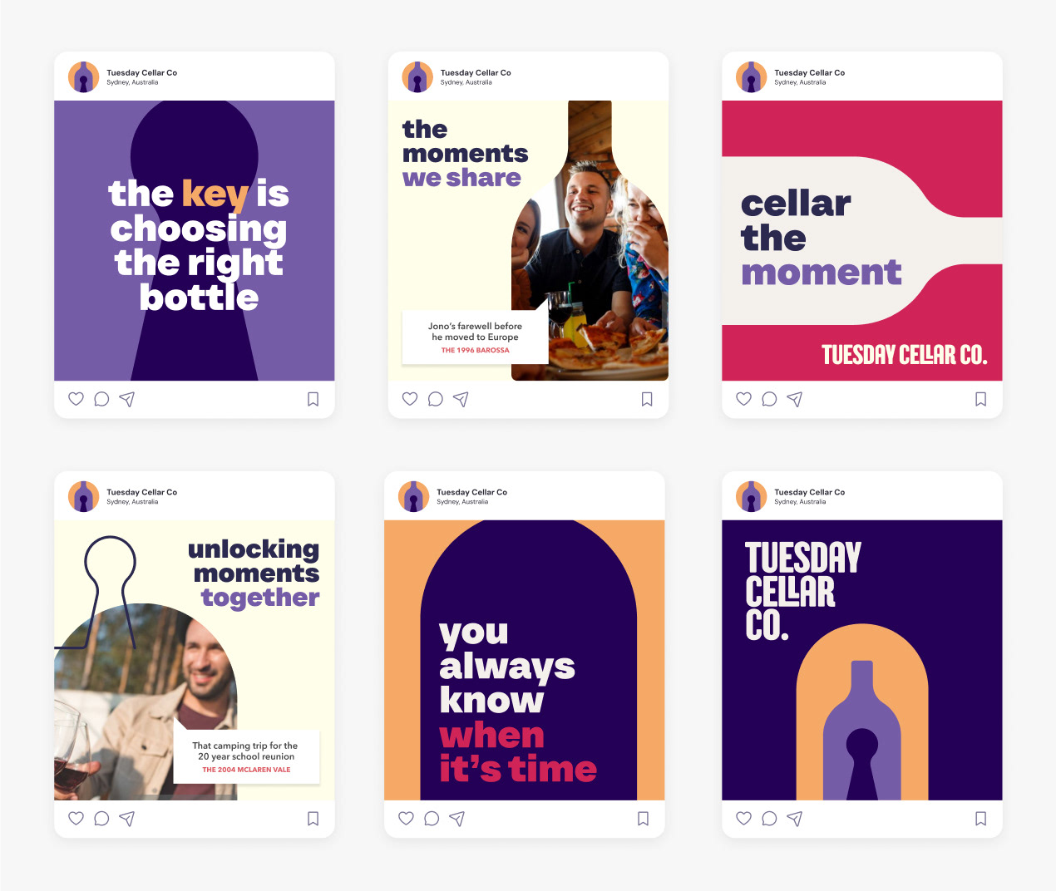
Task: Bookmark the 'unlocking moments together' post
Action: click(x=313, y=819)
